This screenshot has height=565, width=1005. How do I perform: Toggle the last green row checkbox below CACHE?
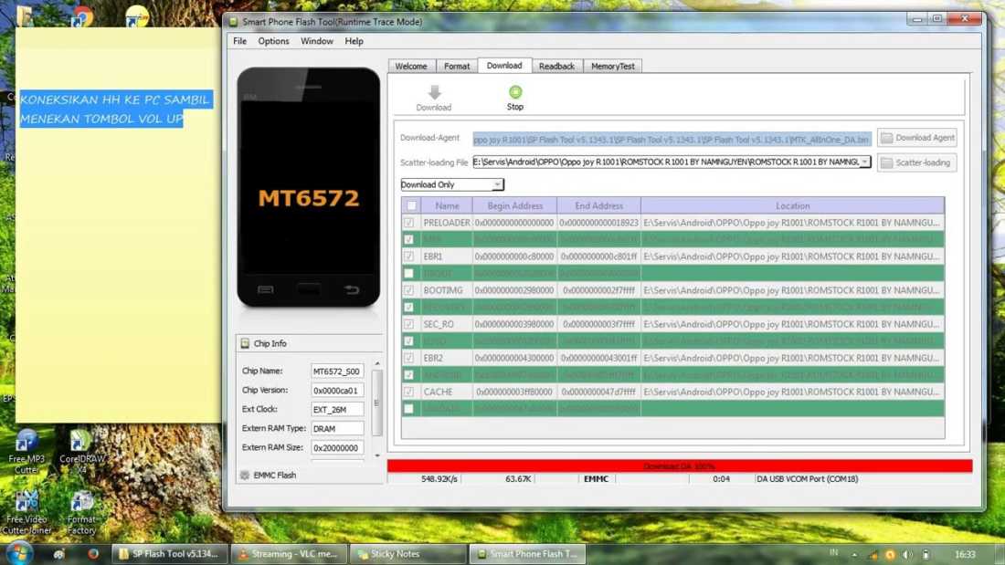point(409,408)
